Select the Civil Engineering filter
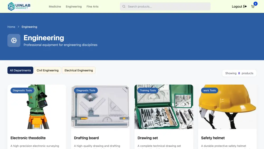Screen dimensions: 264x149 coord(48,70)
